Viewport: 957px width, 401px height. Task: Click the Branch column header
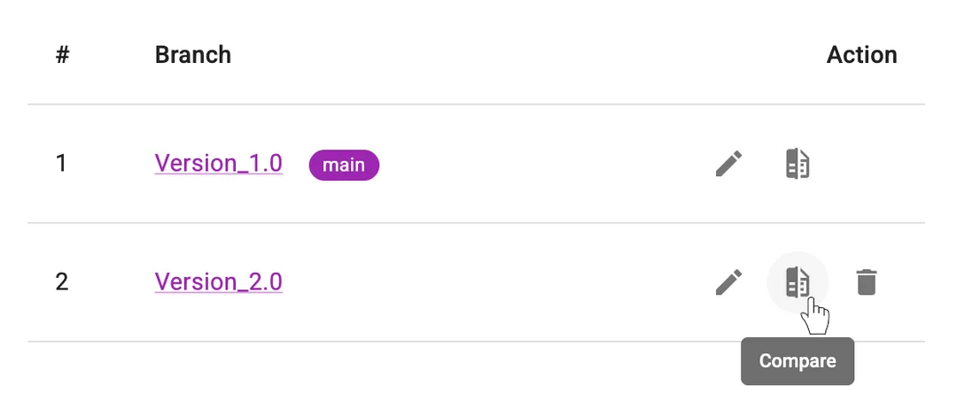(192, 55)
